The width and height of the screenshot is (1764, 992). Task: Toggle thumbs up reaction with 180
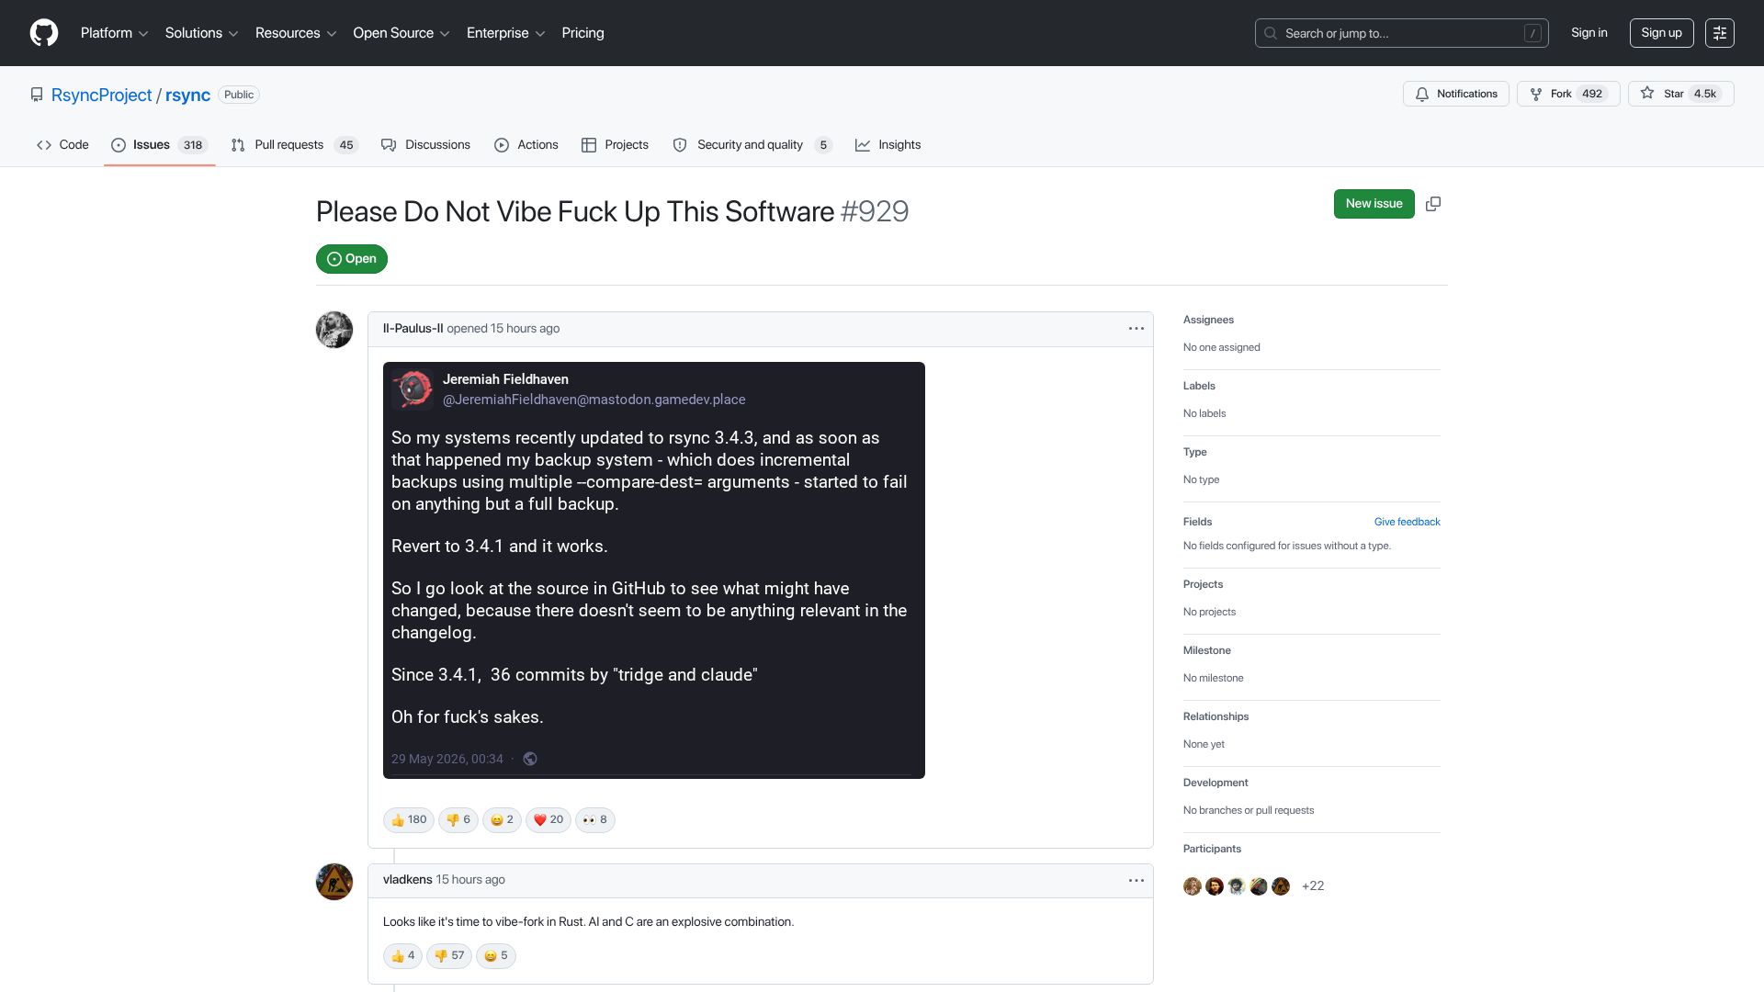409,820
